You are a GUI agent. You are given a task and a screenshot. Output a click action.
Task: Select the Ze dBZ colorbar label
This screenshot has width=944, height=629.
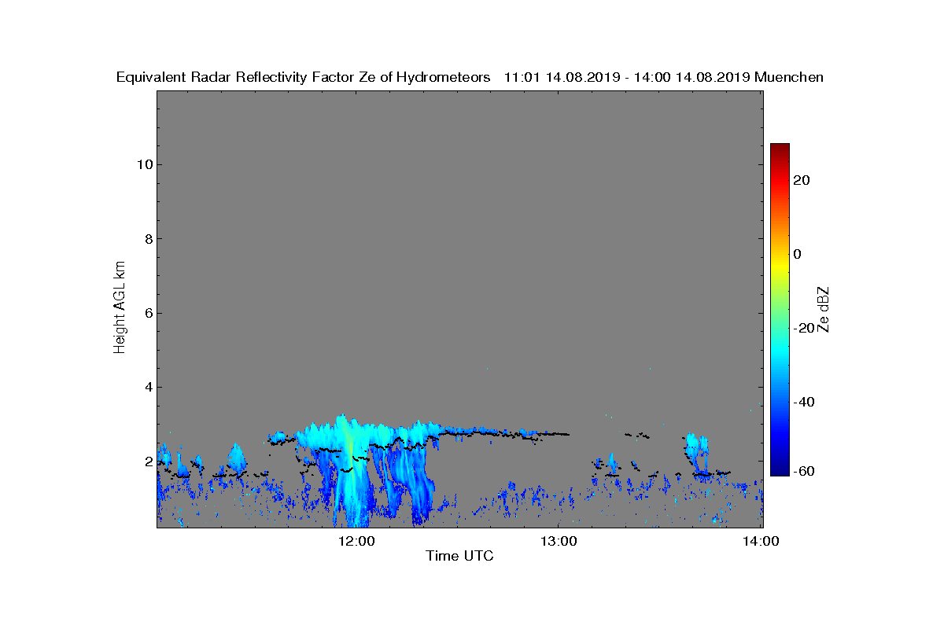824,309
